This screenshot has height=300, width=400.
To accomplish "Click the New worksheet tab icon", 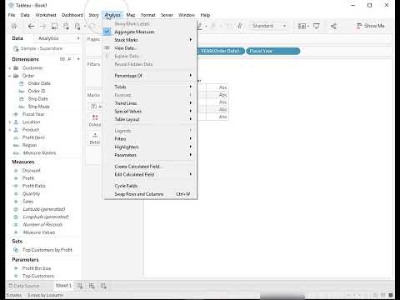I will 80,286.
